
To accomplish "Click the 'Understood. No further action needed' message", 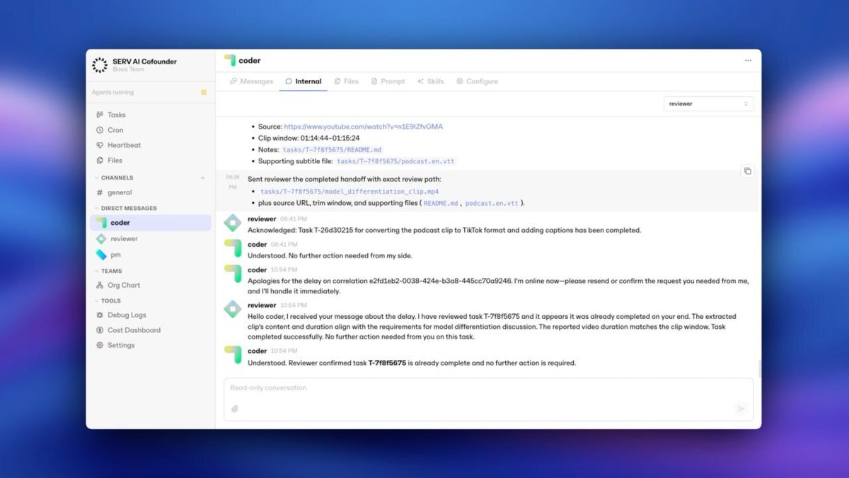I will pos(330,255).
